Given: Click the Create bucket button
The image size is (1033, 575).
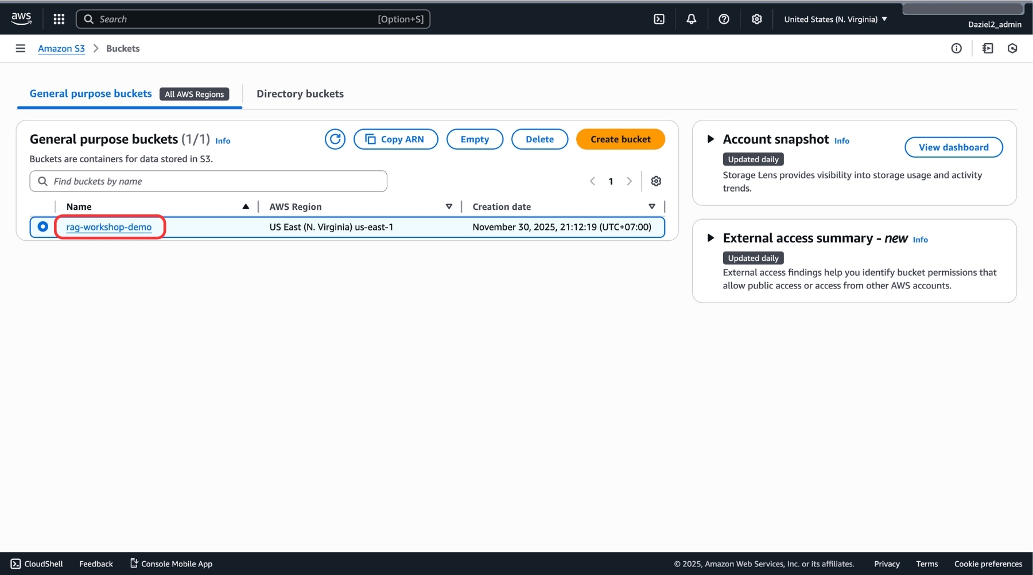Looking at the screenshot, I should pyautogui.click(x=620, y=139).
